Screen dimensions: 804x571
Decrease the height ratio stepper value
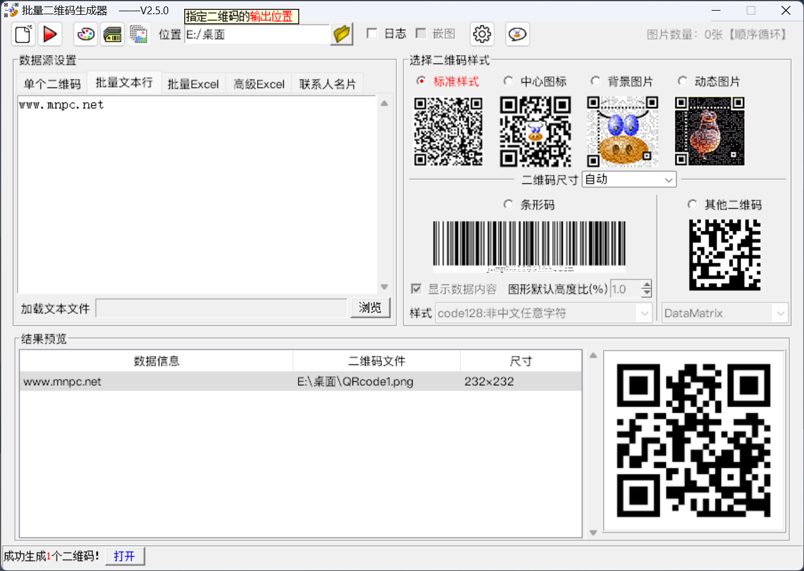pos(646,293)
